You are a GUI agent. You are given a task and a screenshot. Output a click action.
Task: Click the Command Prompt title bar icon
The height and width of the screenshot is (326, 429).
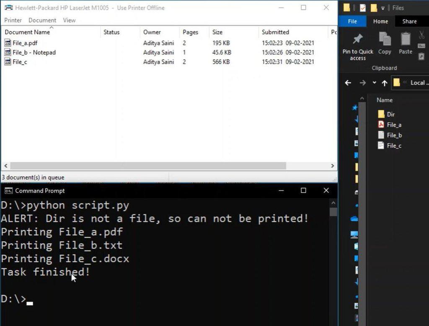click(x=8, y=190)
